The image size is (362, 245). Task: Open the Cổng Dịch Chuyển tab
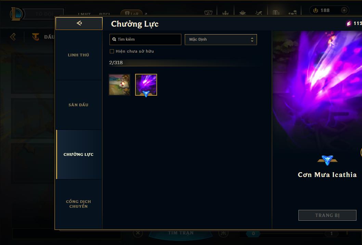coord(78,204)
